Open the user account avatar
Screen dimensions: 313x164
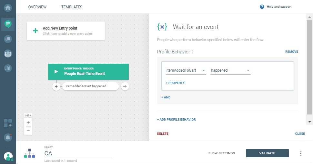[8, 157]
